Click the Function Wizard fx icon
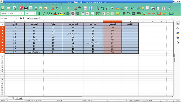 [x=21, y=18]
